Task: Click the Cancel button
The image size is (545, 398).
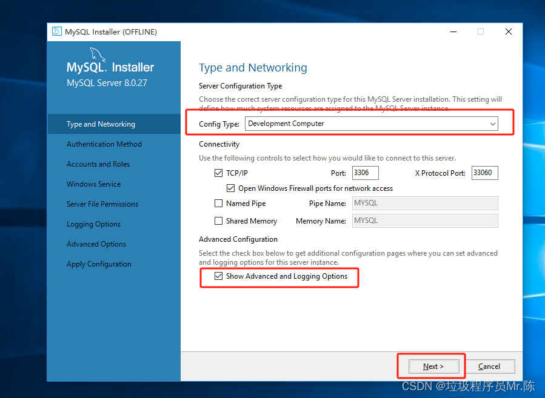Action: (x=489, y=366)
